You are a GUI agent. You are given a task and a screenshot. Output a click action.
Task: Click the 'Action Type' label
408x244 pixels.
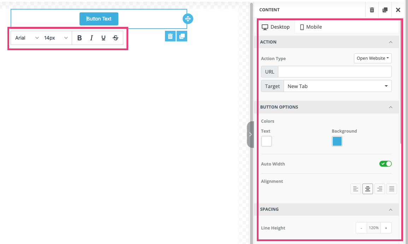pos(273,59)
